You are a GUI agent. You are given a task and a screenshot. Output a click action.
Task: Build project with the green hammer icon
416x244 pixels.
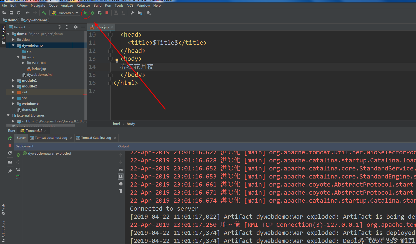point(44,13)
